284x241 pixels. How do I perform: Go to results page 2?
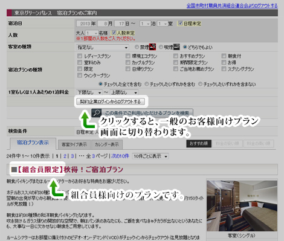click(65, 156)
